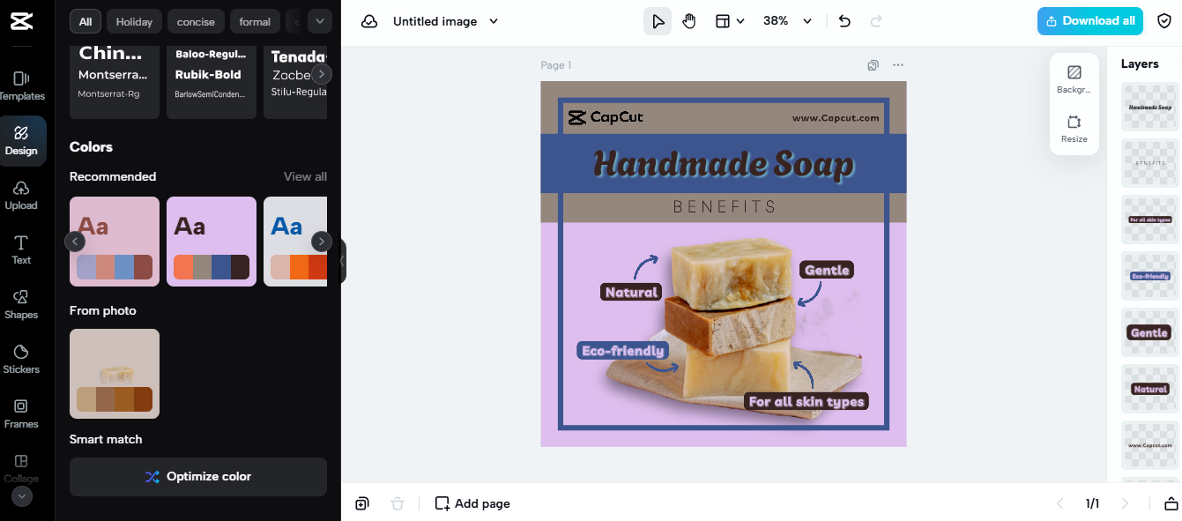Screen dimensions: 1182x521
Task: Expand more sidebar tools with down arrow
Action: 21,496
